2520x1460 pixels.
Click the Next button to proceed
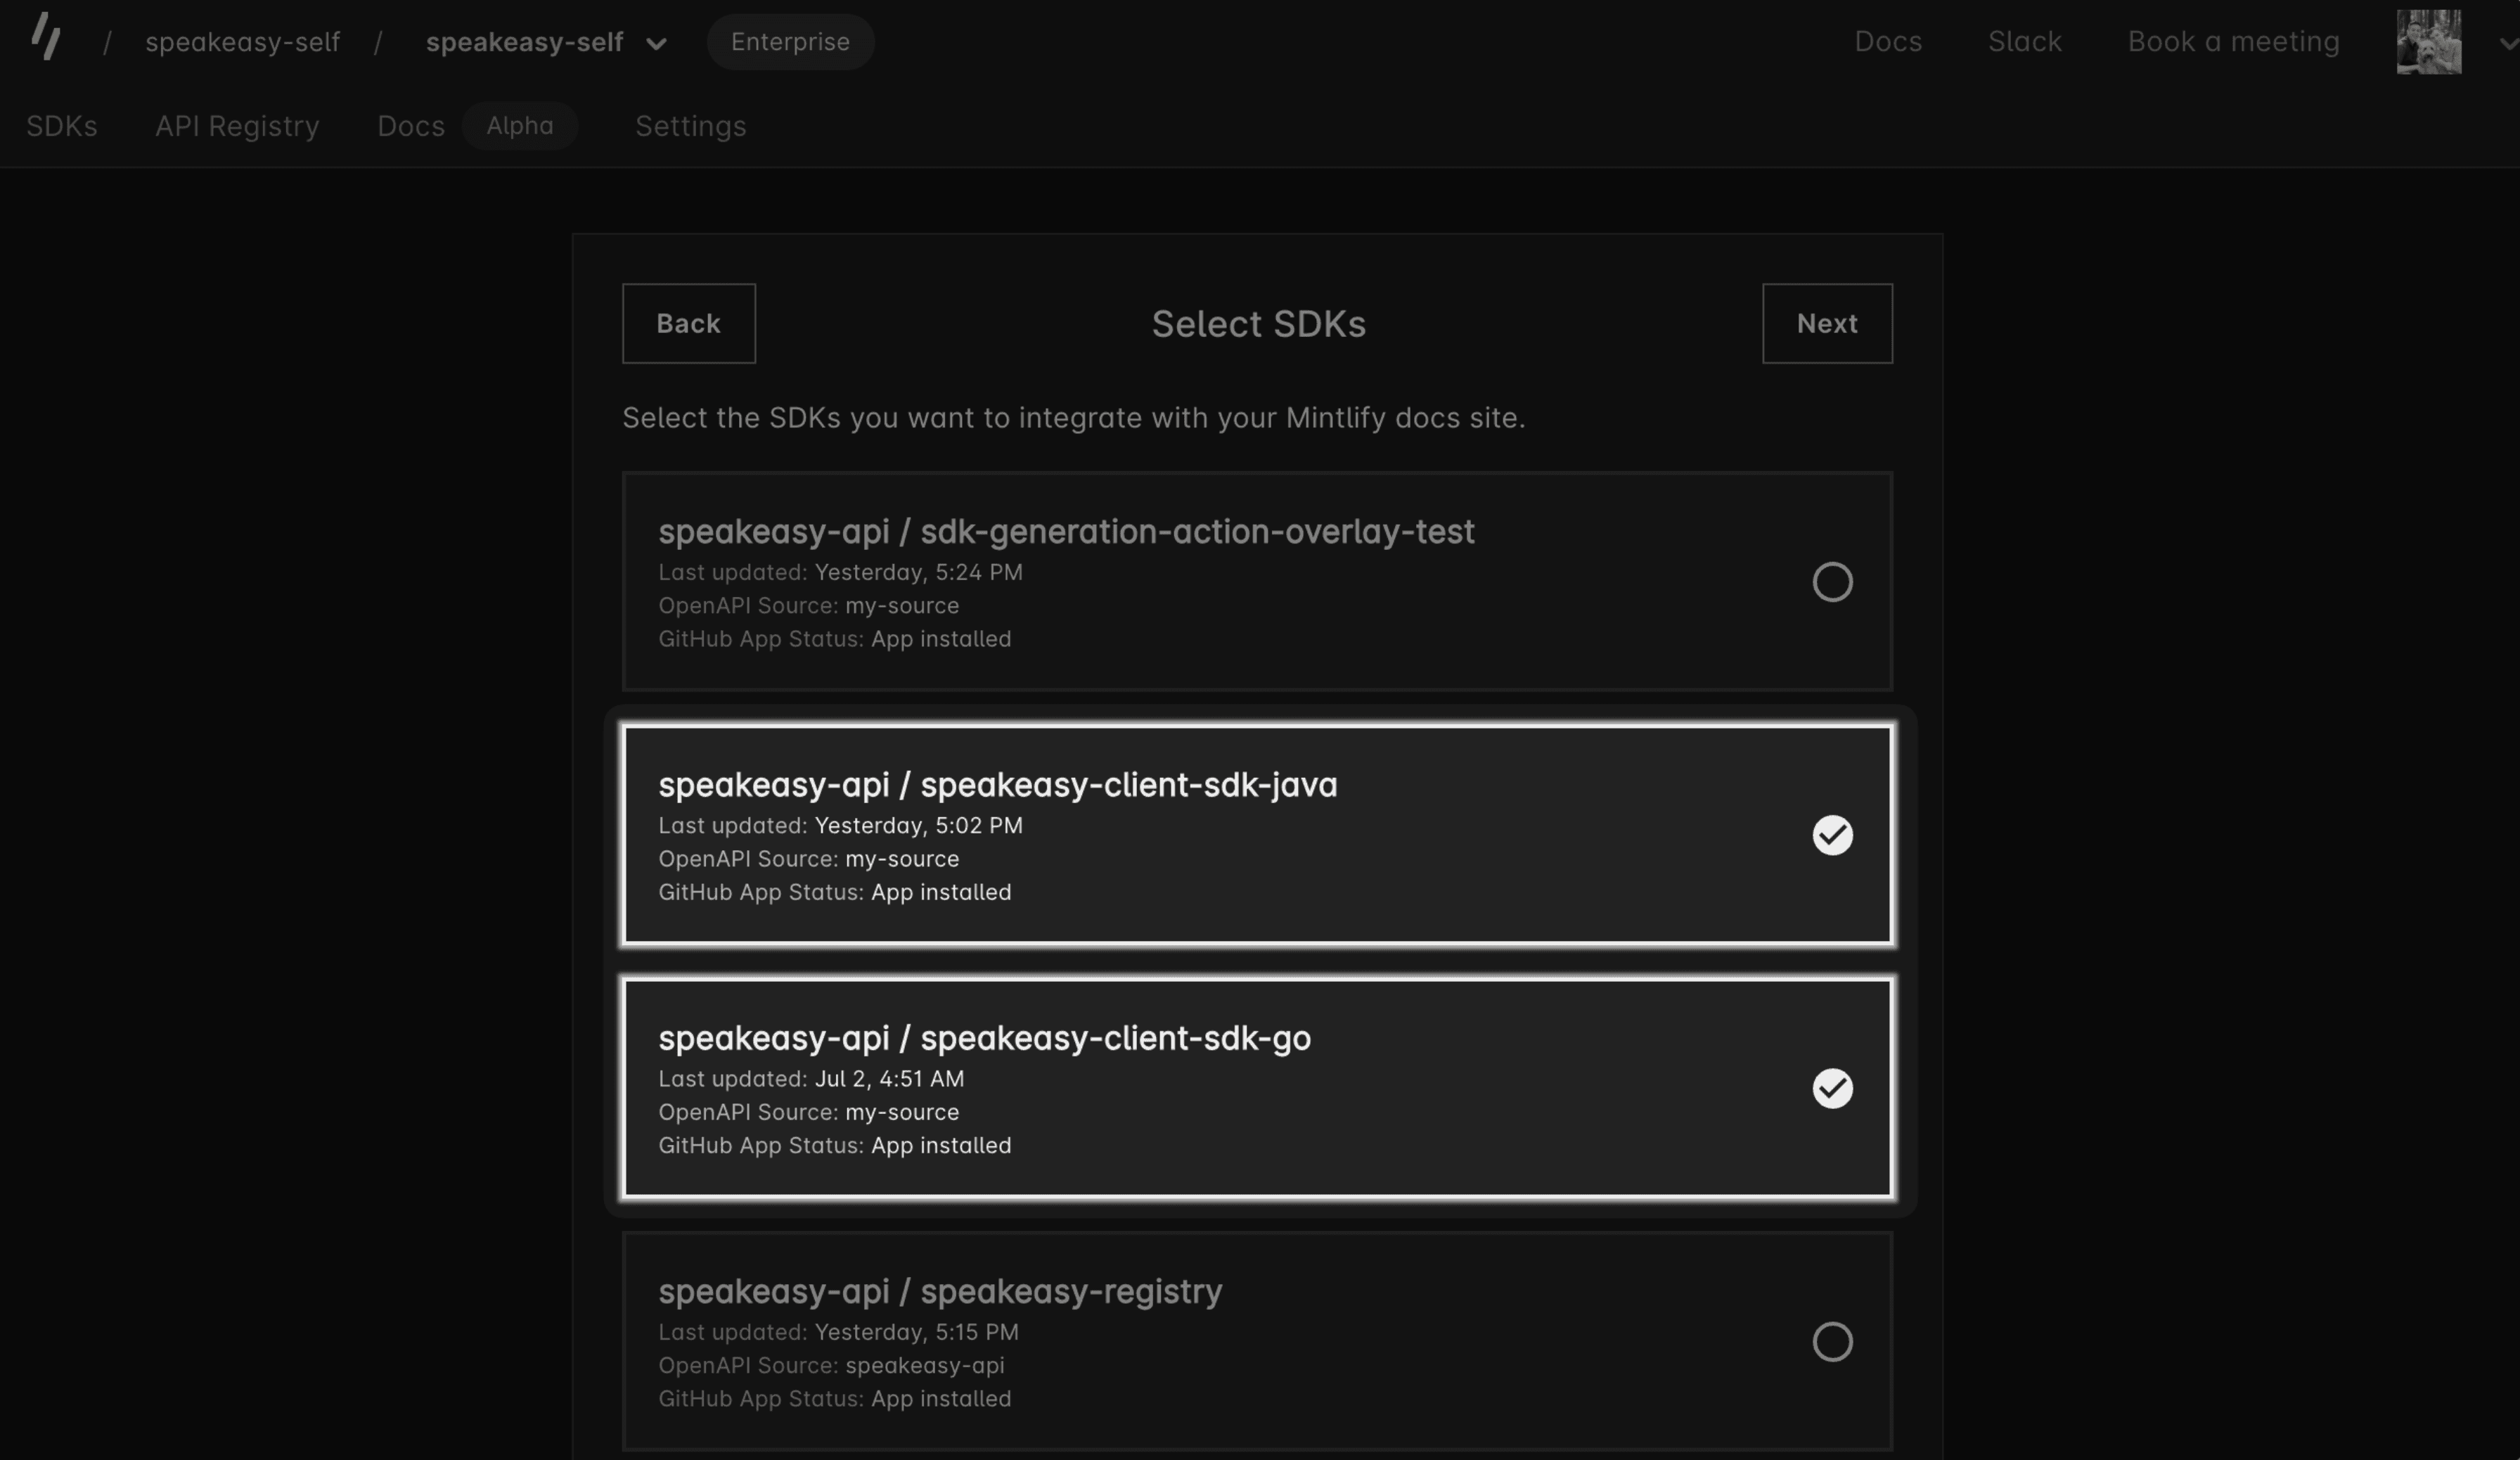click(1827, 321)
